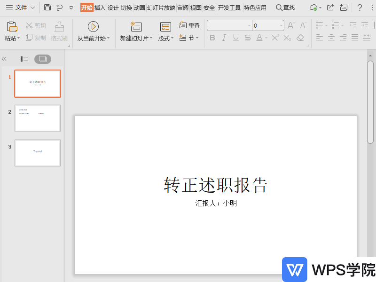This screenshot has height=282, width=376.
Task: Click the New Slide (新建幻灯片) icon
Action: tap(136, 26)
